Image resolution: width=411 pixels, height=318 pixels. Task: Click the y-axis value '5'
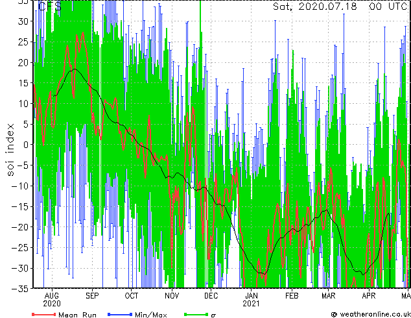(26, 124)
